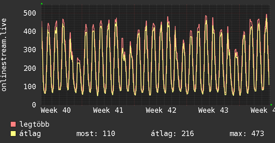Click the Week 42 axis label
275x143 pixels.
click(x=161, y=110)
